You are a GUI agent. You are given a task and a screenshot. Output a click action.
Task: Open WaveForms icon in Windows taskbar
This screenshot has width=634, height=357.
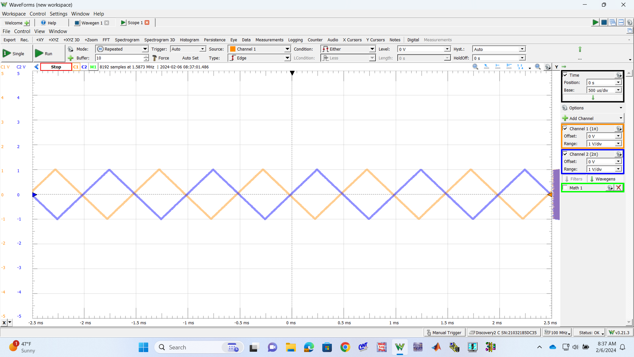tap(400, 347)
